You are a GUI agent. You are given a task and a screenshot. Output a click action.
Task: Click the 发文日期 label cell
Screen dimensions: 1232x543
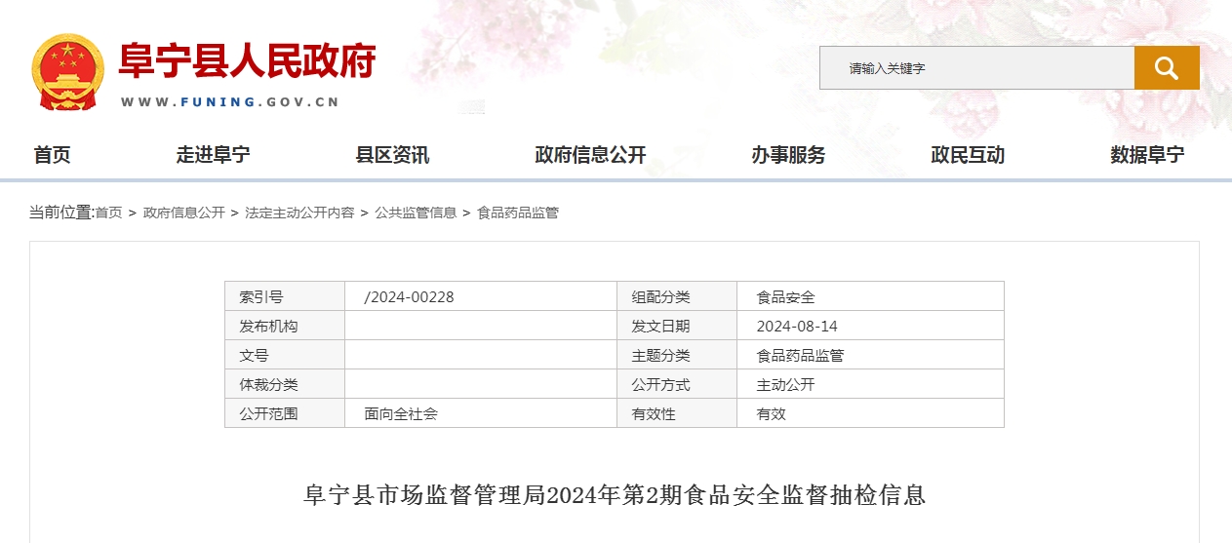[677, 326]
